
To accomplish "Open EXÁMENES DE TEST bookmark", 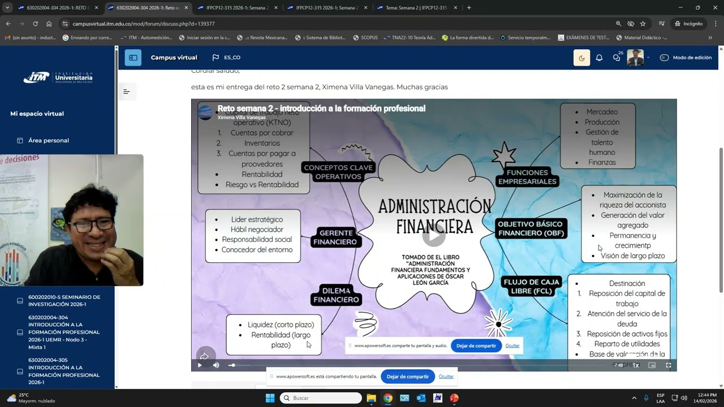I will 584,38.
